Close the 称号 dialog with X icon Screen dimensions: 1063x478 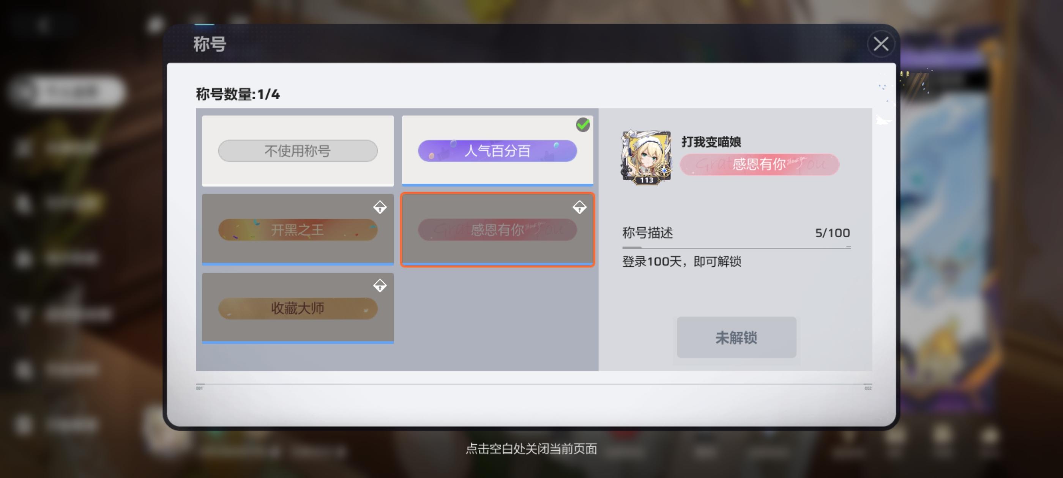click(881, 44)
